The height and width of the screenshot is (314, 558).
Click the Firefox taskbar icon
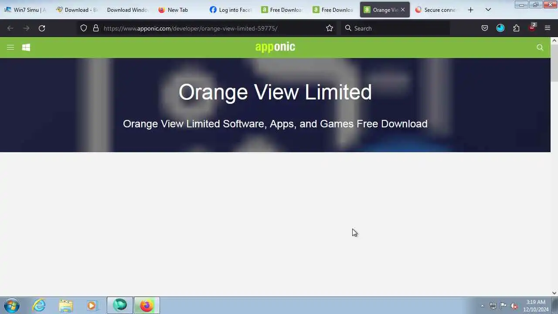[x=147, y=305]
